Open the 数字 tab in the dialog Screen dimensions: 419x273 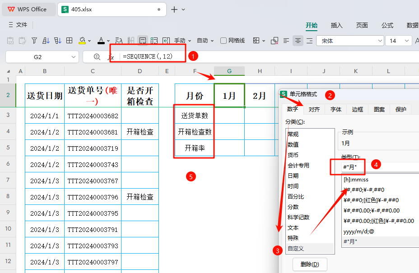click(293, 109)
